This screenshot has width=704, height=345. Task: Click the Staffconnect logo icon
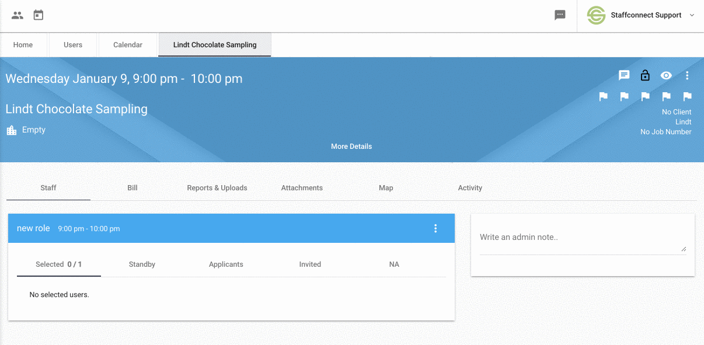pyautogui.click(x=596, y=15)
